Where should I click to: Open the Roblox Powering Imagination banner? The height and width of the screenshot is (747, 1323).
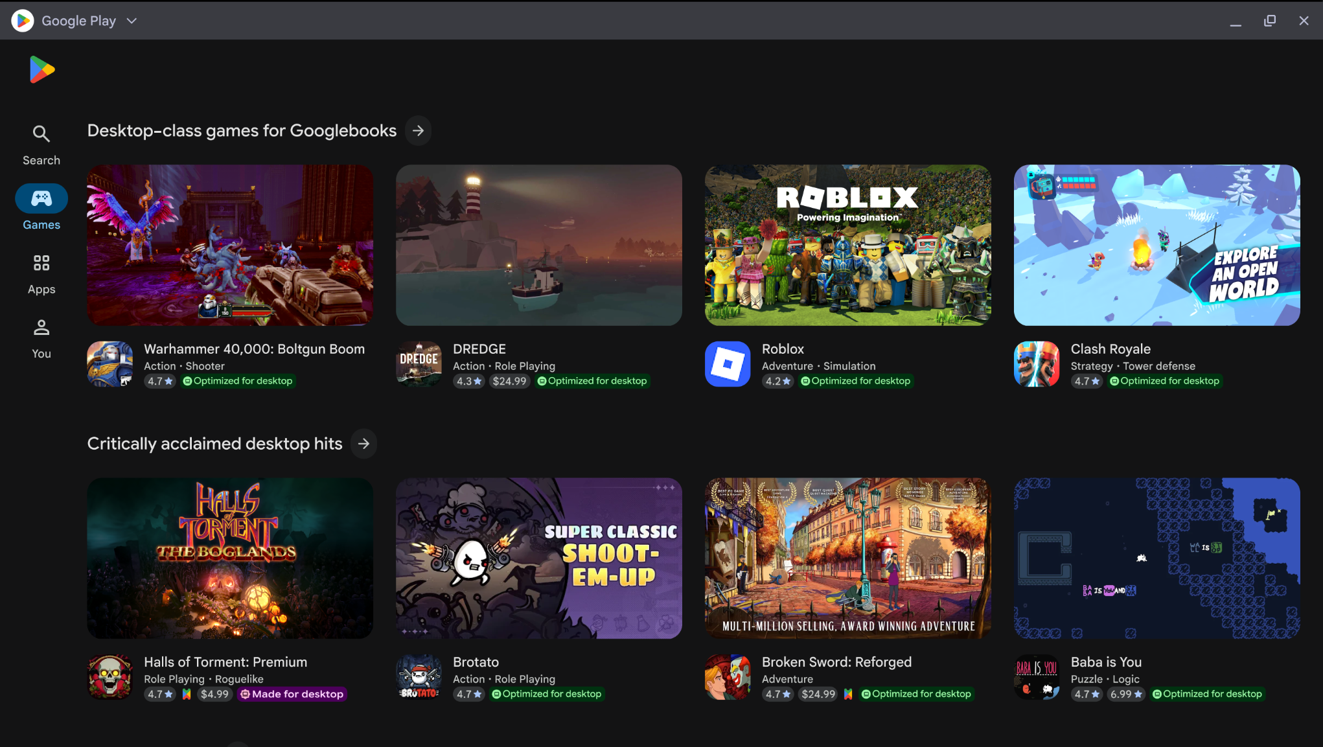pos(848,245)
